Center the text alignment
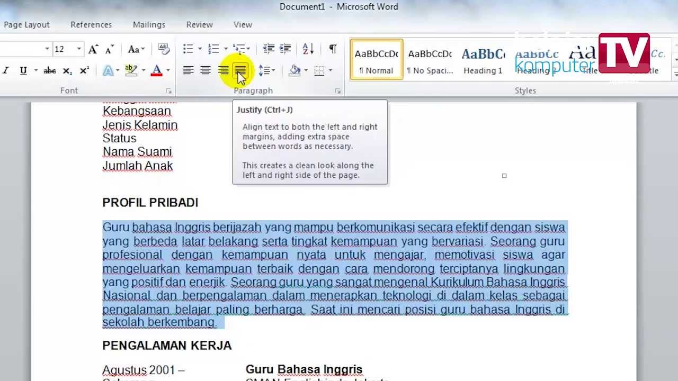678x381 pixels. [206, 70]
